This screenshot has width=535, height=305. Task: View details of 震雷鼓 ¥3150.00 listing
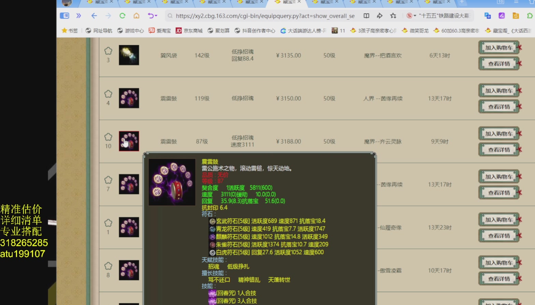[499, 107]
